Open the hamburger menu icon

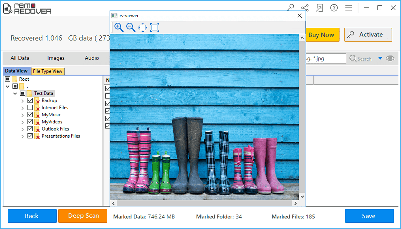pyautogui.click(x=349, y=8)
